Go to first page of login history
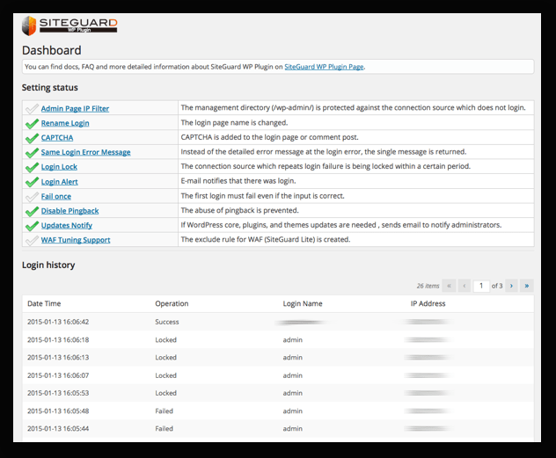Viewport: 556px width, 458px height. [x=449, y=286]
